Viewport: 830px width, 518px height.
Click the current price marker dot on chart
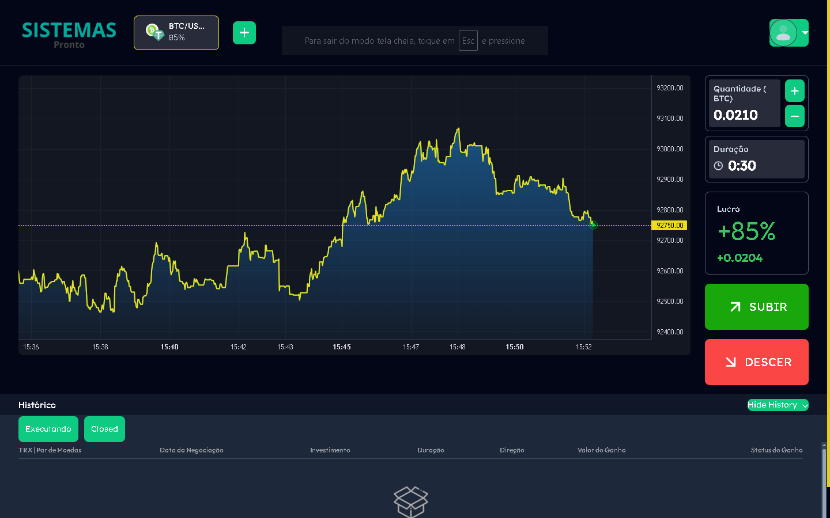tap(593, 225)
